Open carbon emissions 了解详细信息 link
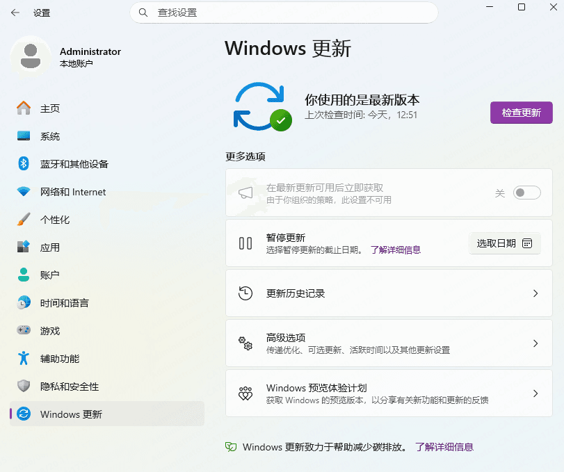564x472 pixels. point(444,447)
